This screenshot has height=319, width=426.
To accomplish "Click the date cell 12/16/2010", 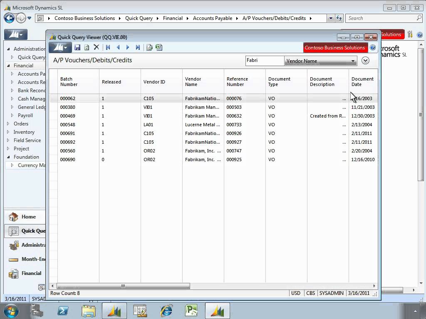I will click(363, 159).
